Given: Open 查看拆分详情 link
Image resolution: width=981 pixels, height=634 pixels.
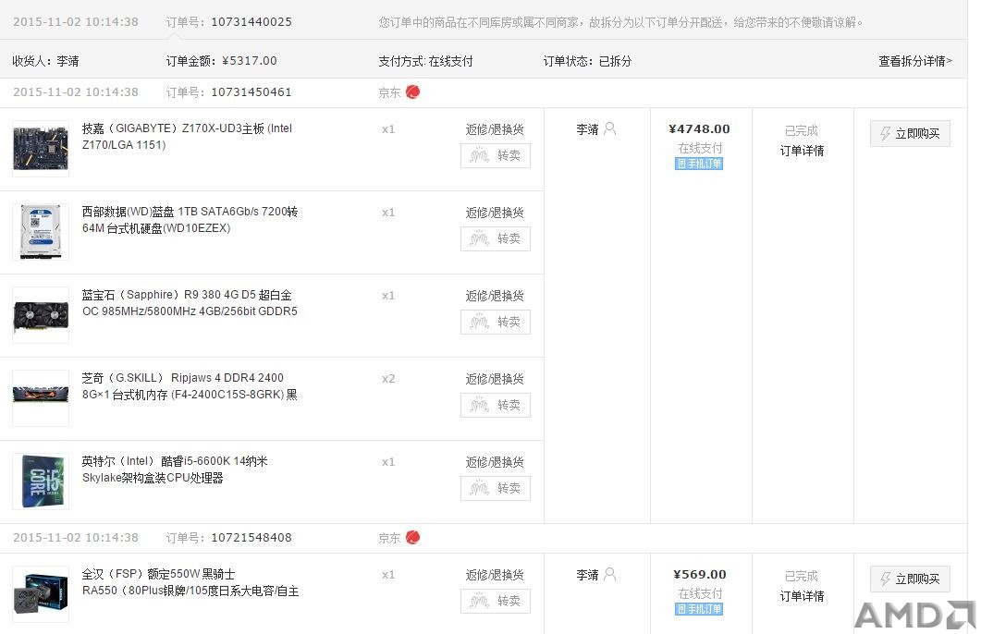Looking at the screenshot, I should point(915,61).
